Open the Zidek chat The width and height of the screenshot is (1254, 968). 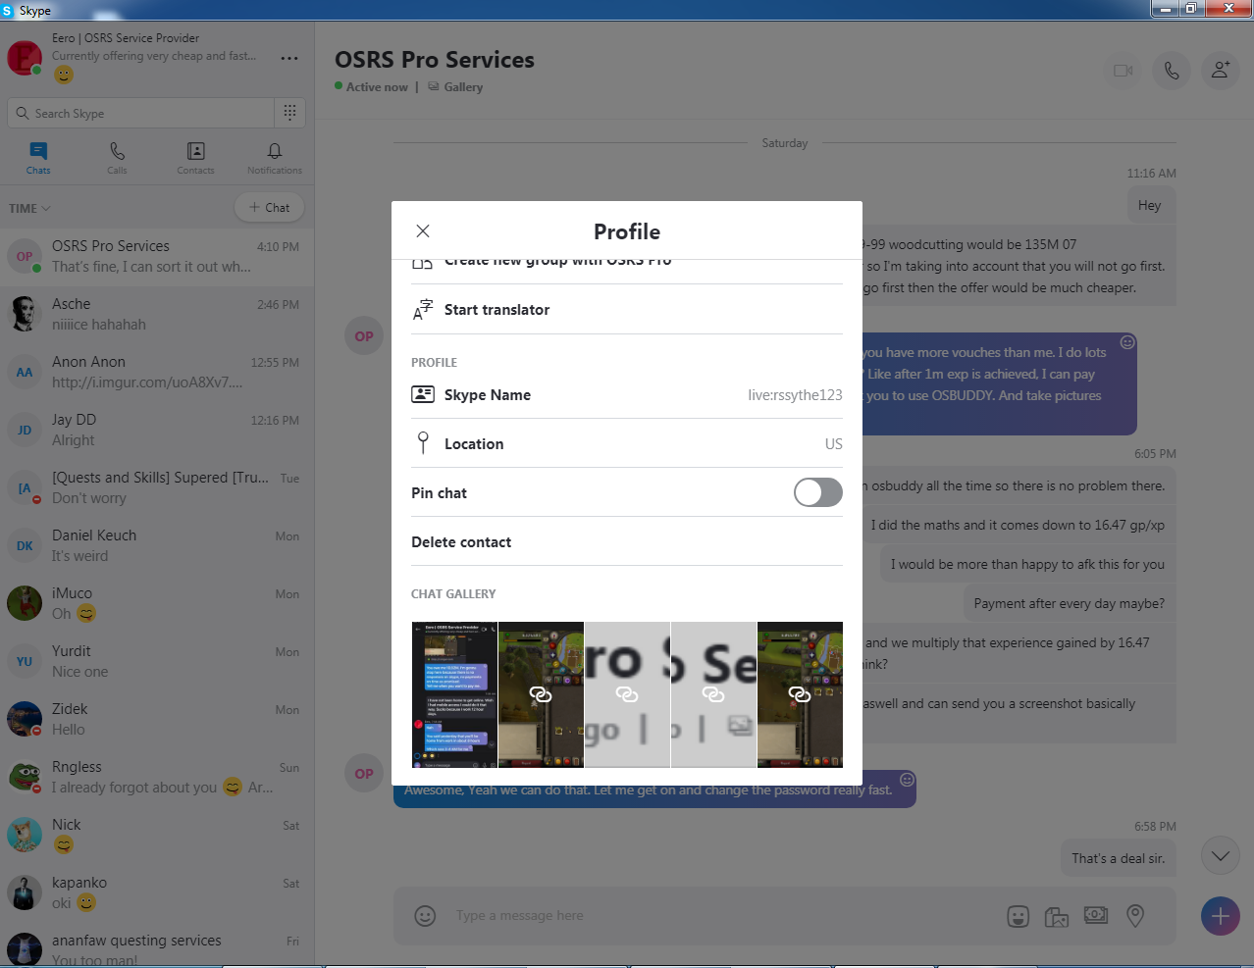(x=157, y=720)
